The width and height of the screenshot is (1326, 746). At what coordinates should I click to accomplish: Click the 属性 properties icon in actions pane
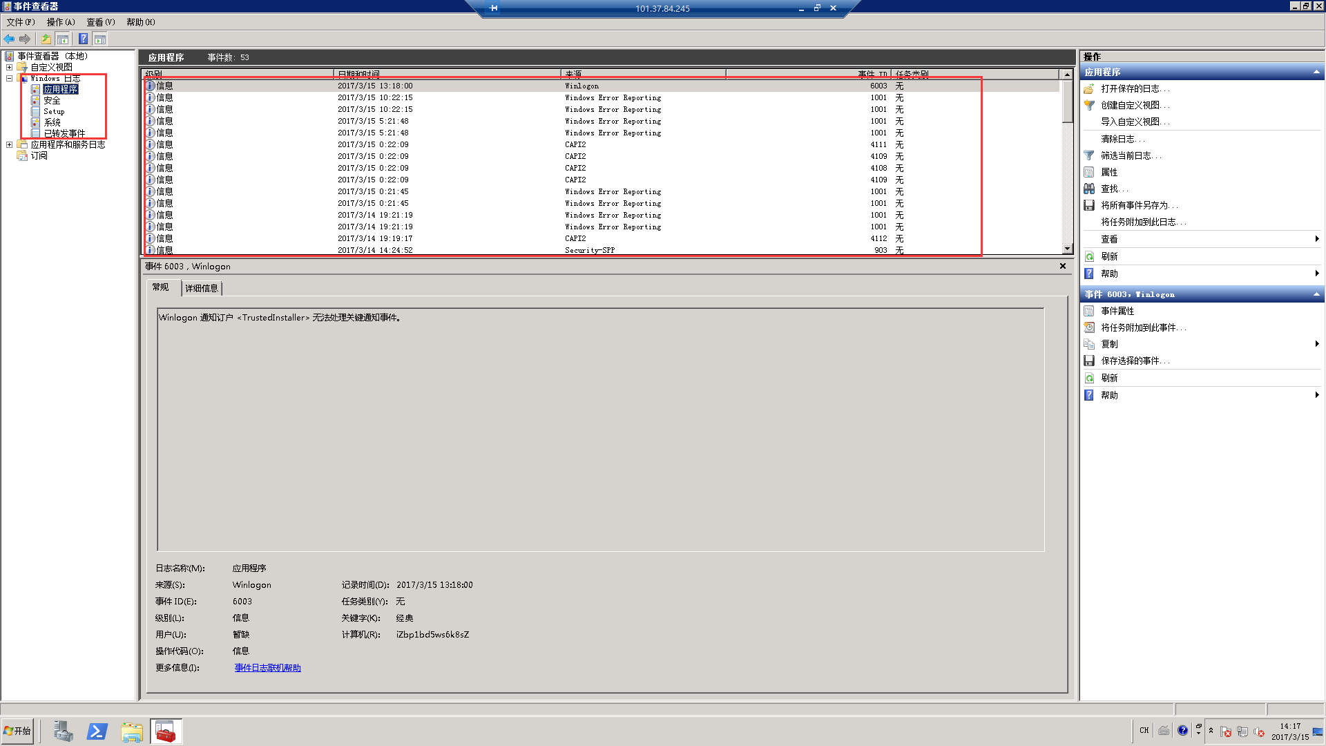tap(1089, 172)
